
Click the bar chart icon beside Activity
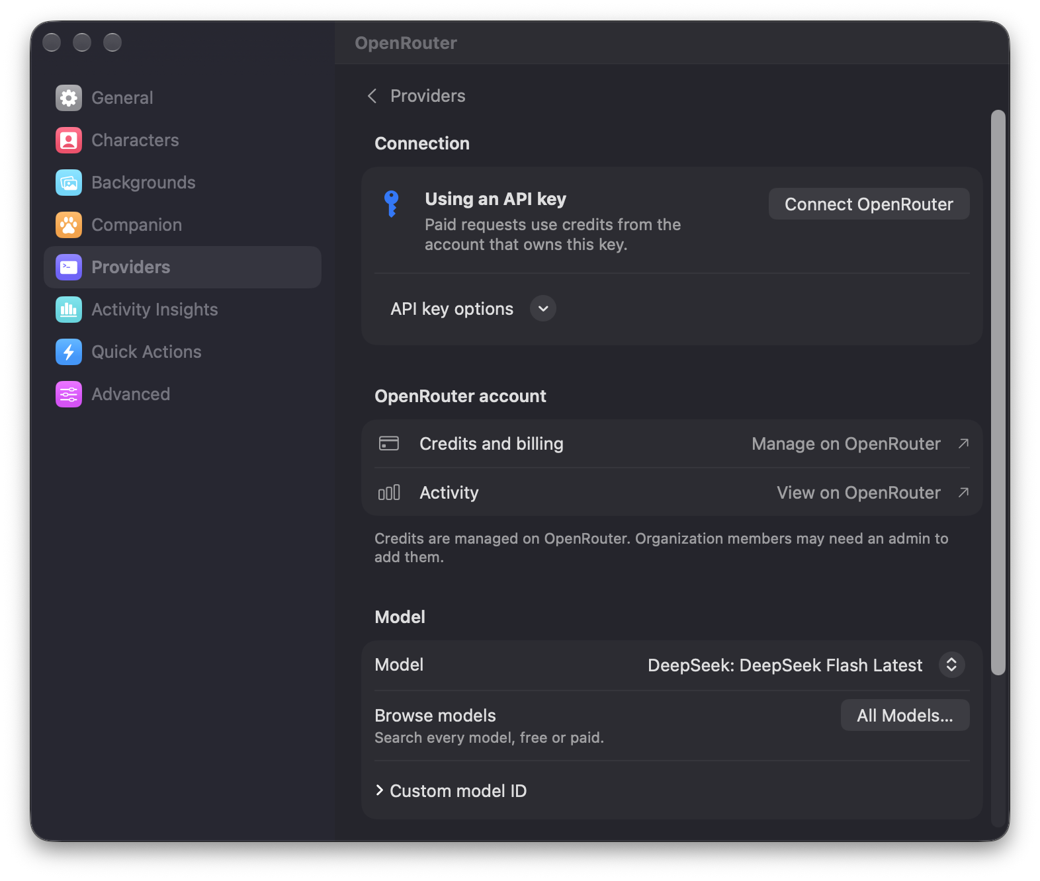point(389,493)
